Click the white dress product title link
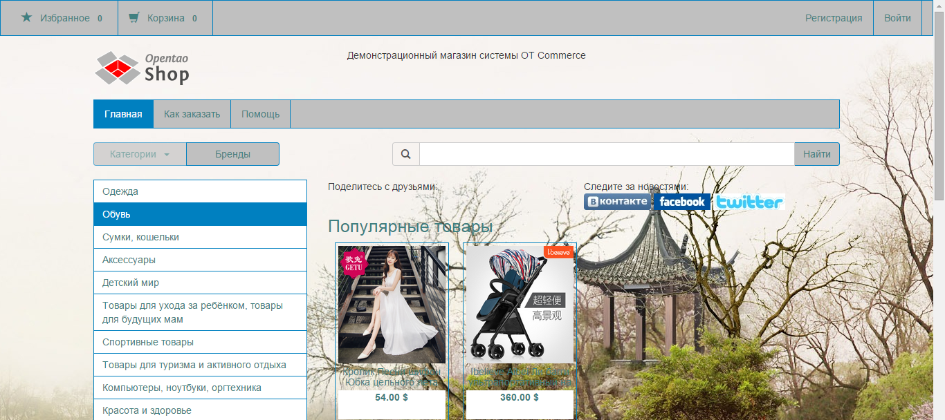945x420 pixels. click(x=392, y=376)
